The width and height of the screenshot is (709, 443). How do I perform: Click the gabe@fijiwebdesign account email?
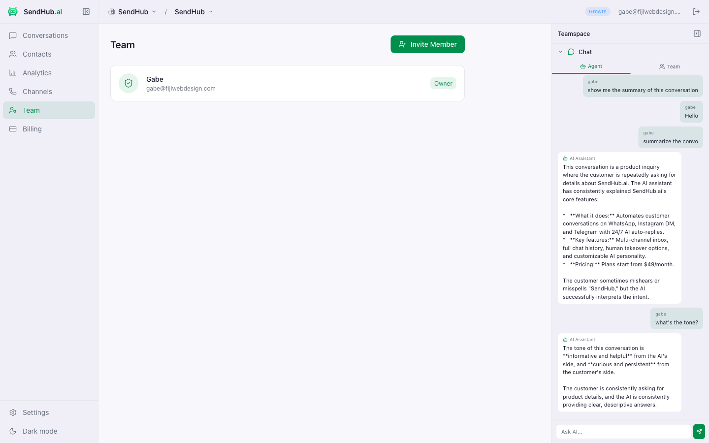click(649, 12)
